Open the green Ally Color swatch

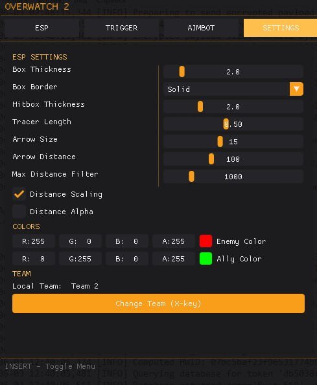[x=206, y=259]
